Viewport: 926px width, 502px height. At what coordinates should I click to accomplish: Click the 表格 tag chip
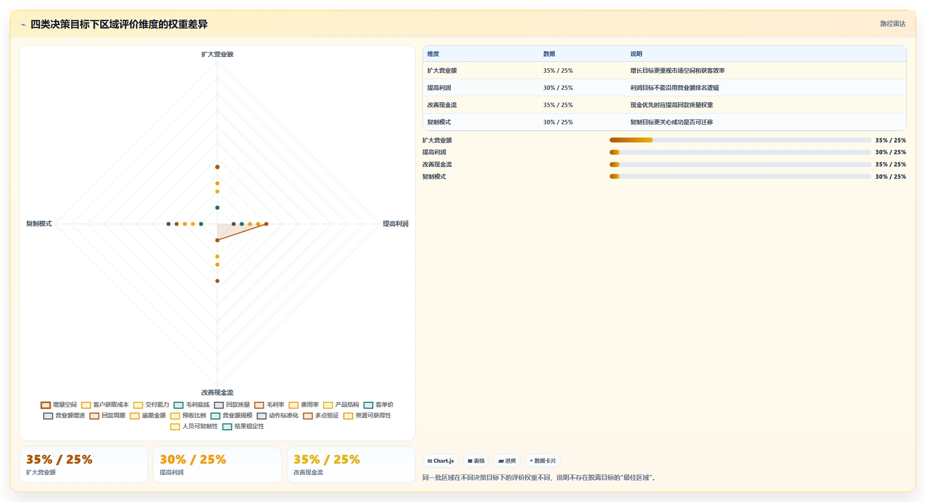[476, 461]
